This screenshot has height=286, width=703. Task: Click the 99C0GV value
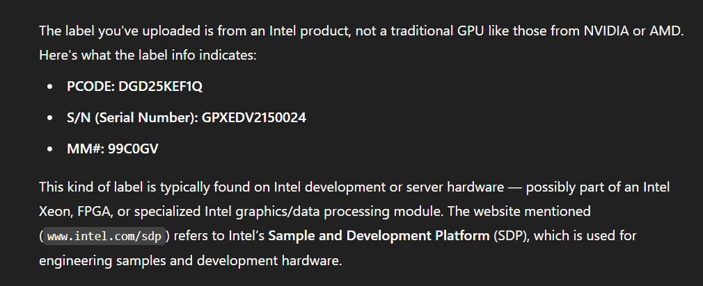tap(133, 149)
